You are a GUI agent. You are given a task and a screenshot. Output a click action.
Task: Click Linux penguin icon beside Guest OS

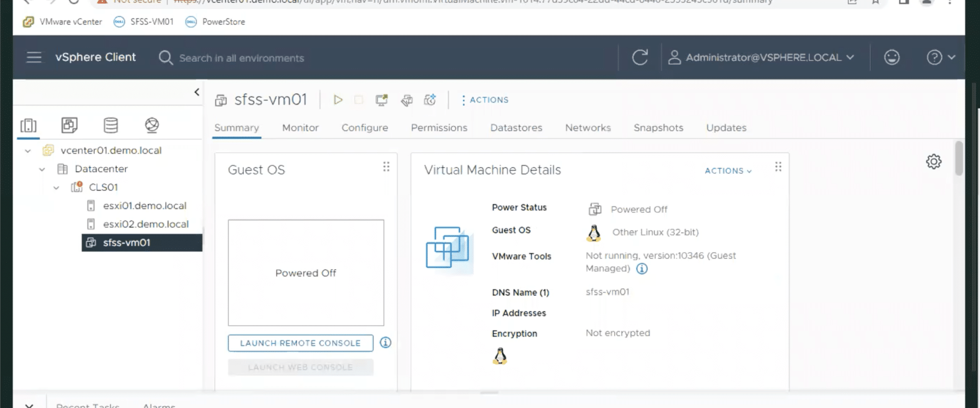coord(594,233)
